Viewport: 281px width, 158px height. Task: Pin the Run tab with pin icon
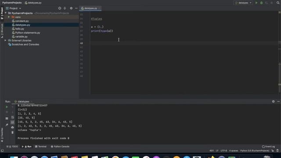[7, 125]
